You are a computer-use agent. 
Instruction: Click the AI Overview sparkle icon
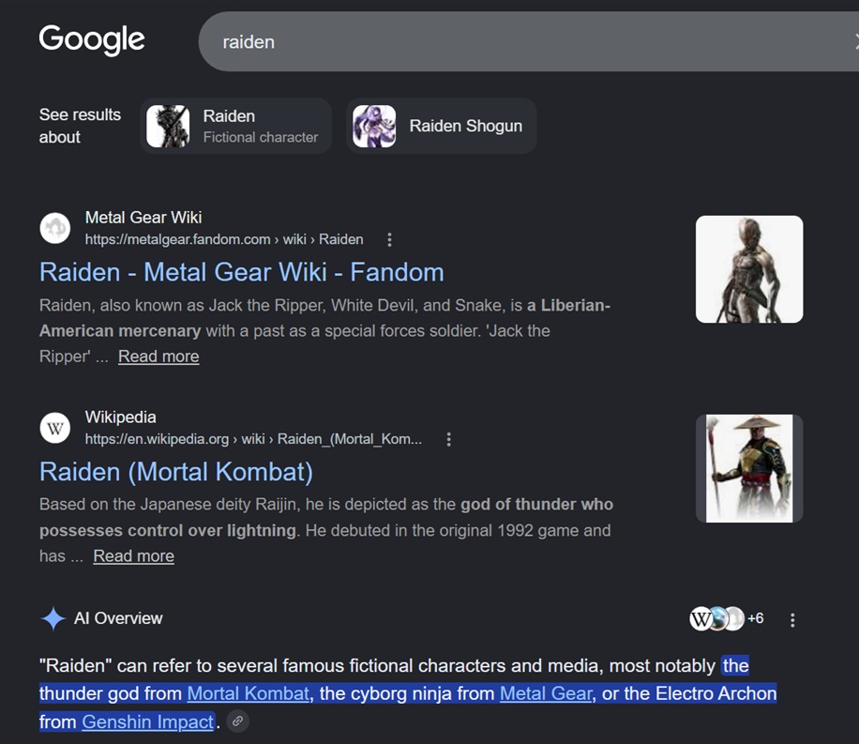pos(53,619)
